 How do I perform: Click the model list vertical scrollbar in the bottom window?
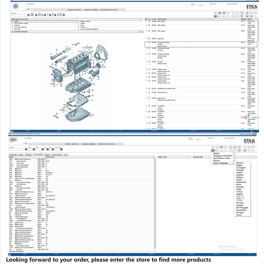pos(155,205)
